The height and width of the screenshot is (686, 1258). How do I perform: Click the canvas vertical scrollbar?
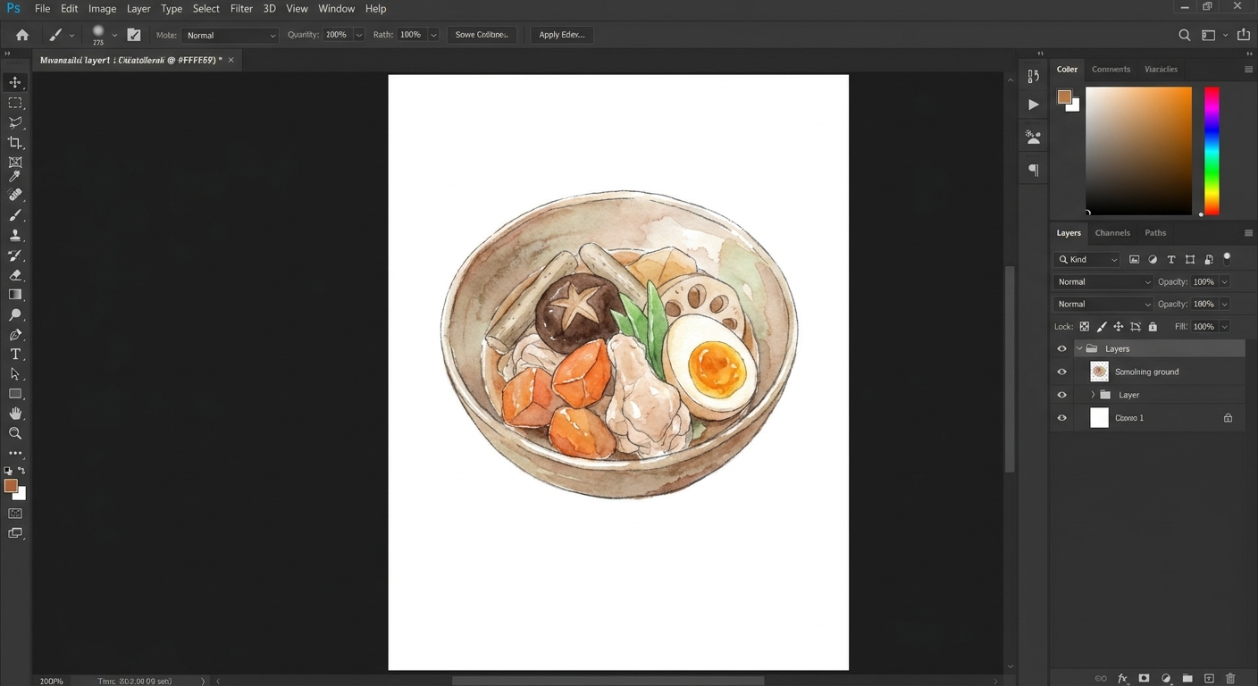coord(1011,371)
